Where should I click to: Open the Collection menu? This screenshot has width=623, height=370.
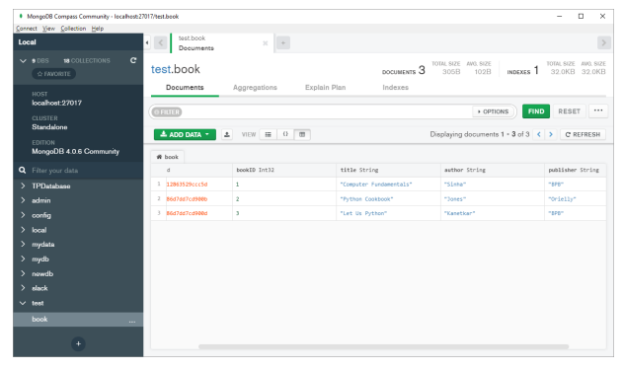click(x=73, y=29)
